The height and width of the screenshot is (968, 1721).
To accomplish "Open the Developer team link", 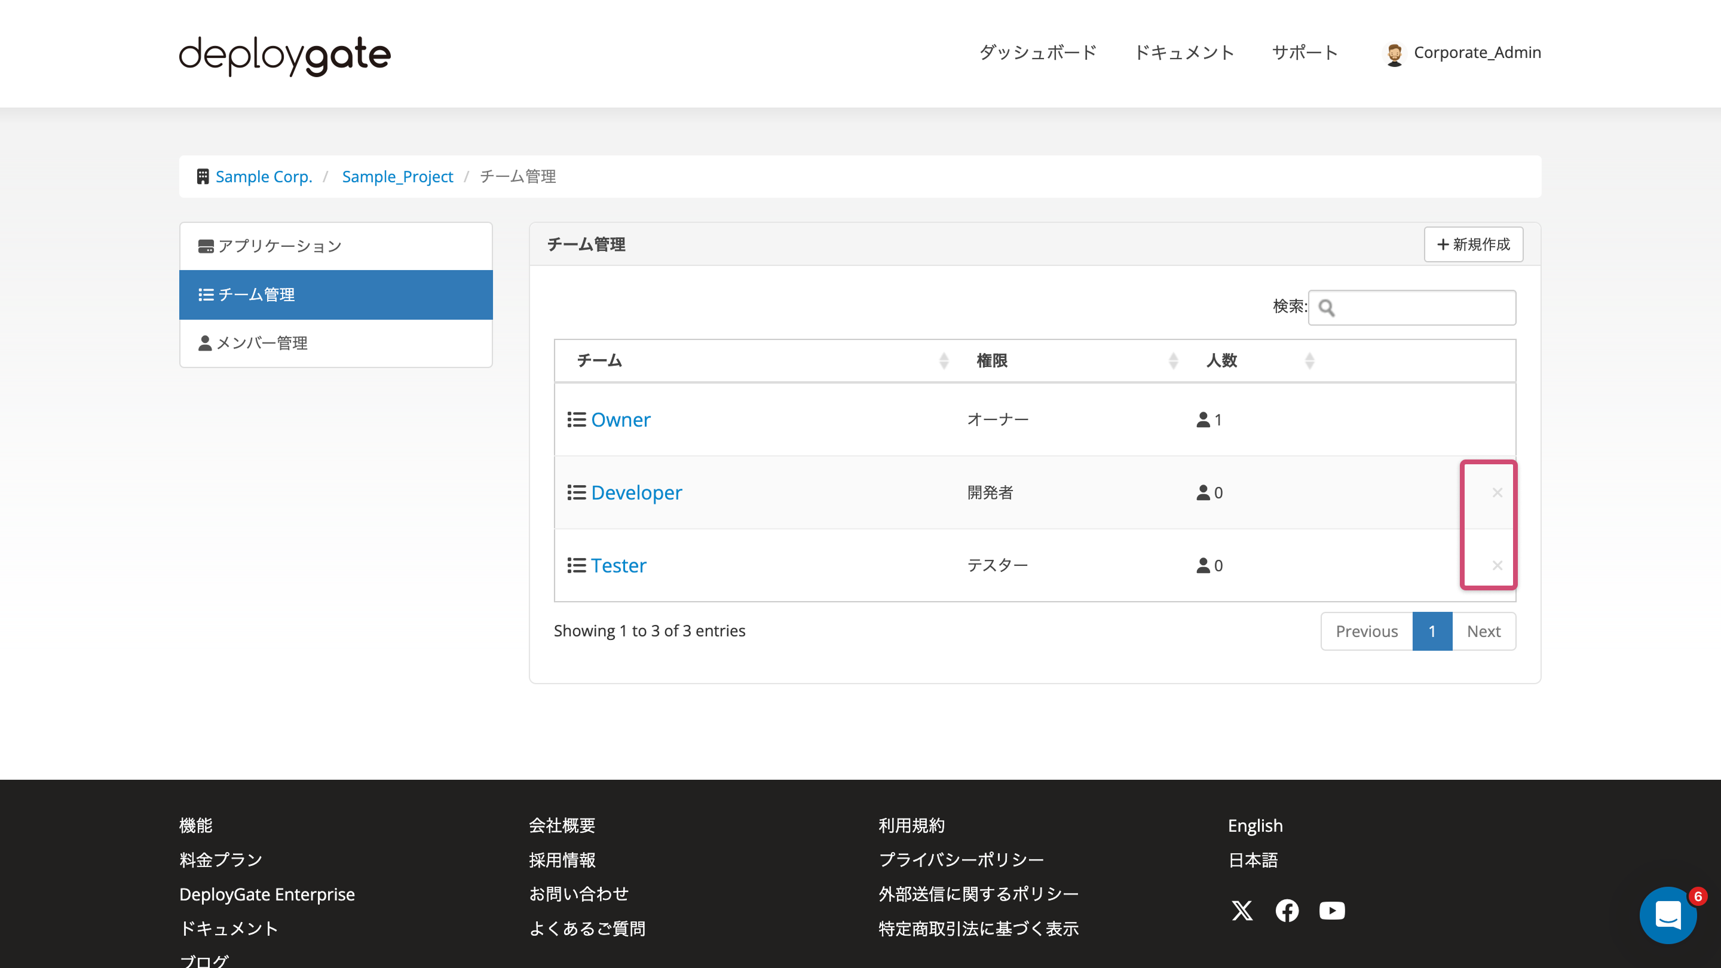I will coord(636,492).
